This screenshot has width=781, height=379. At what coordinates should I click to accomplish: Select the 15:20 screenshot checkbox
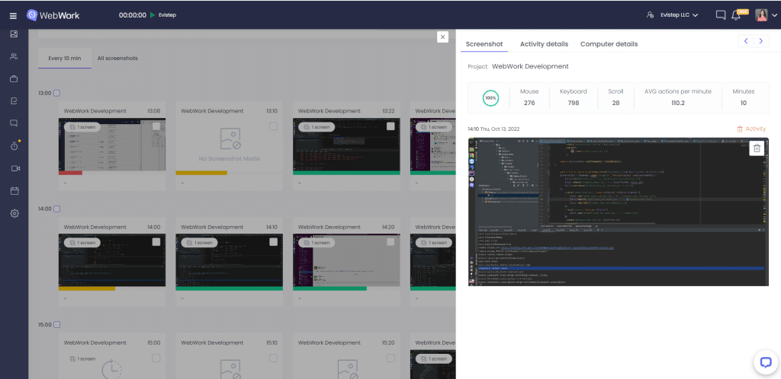pyautogui.click(x=390, y=358)
